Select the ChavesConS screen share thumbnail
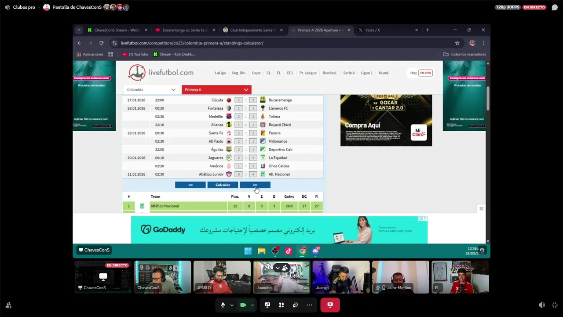Viewport: 563px width, 317px height. [103, 277]
